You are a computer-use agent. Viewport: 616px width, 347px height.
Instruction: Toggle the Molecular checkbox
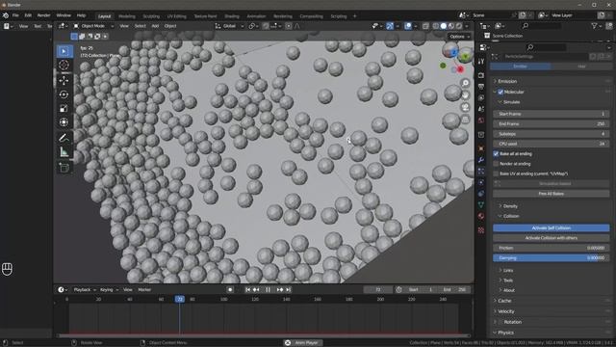coord(500,93)
